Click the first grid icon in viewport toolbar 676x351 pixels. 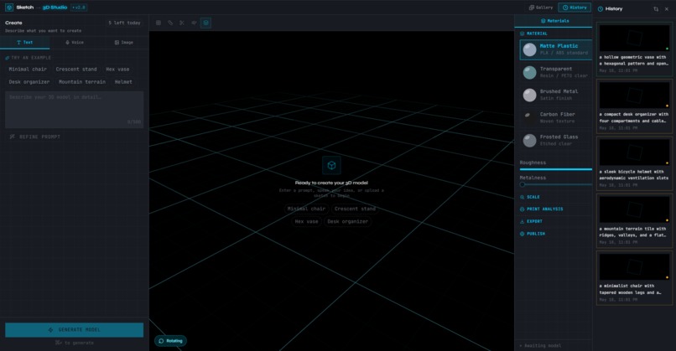[x=159, y=23]
